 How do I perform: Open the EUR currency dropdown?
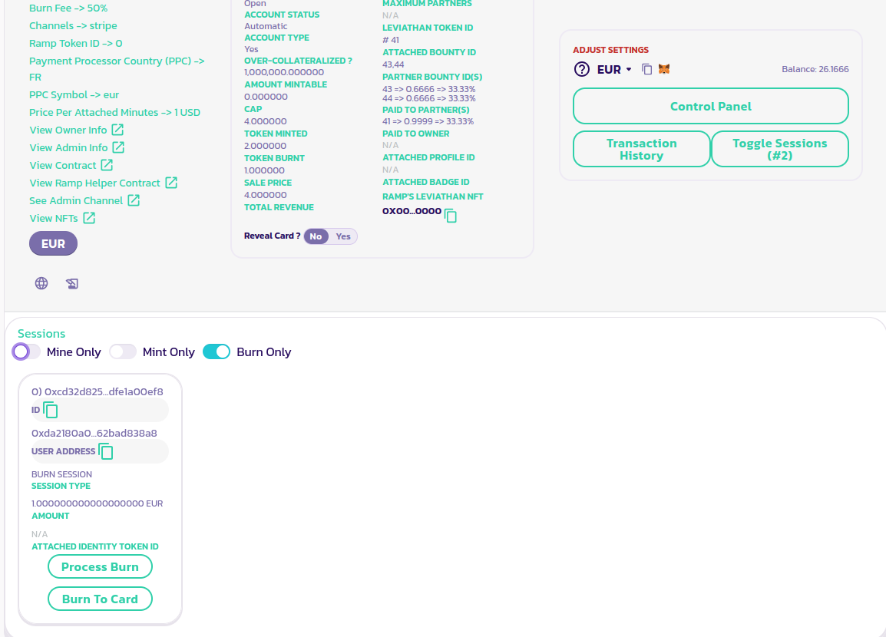614,70
